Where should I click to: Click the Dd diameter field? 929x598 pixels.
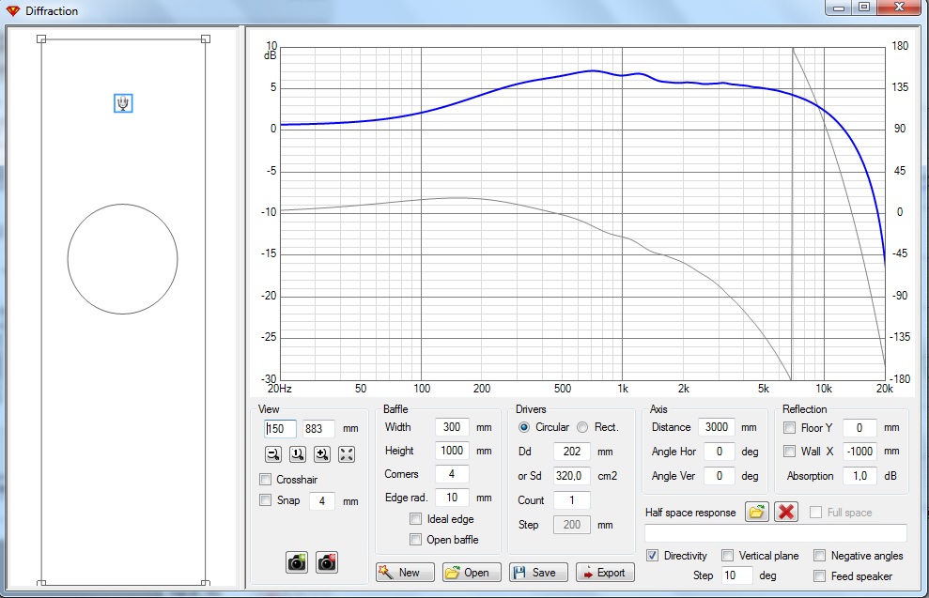click(572, 452)
